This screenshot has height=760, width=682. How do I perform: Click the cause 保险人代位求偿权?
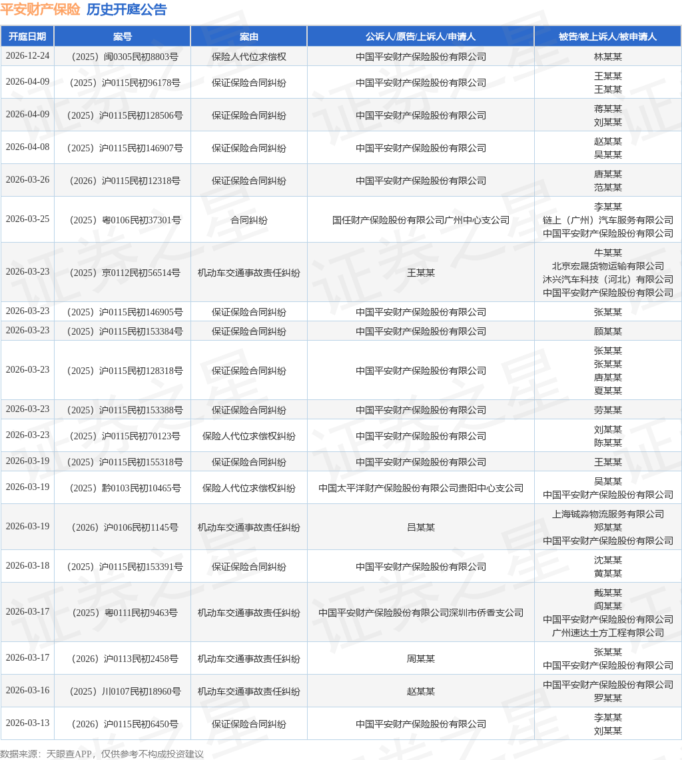[249, 57]
